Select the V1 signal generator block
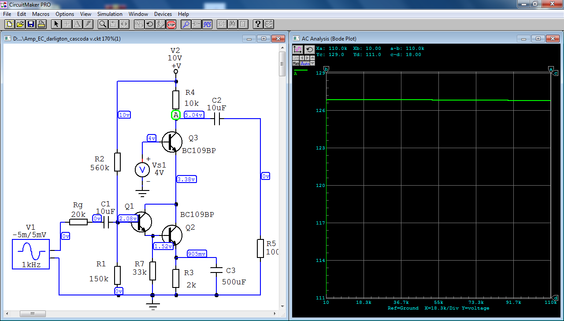The width and height of the screenshot is (564, 321). pyautogui.click(x=31, y=254)
